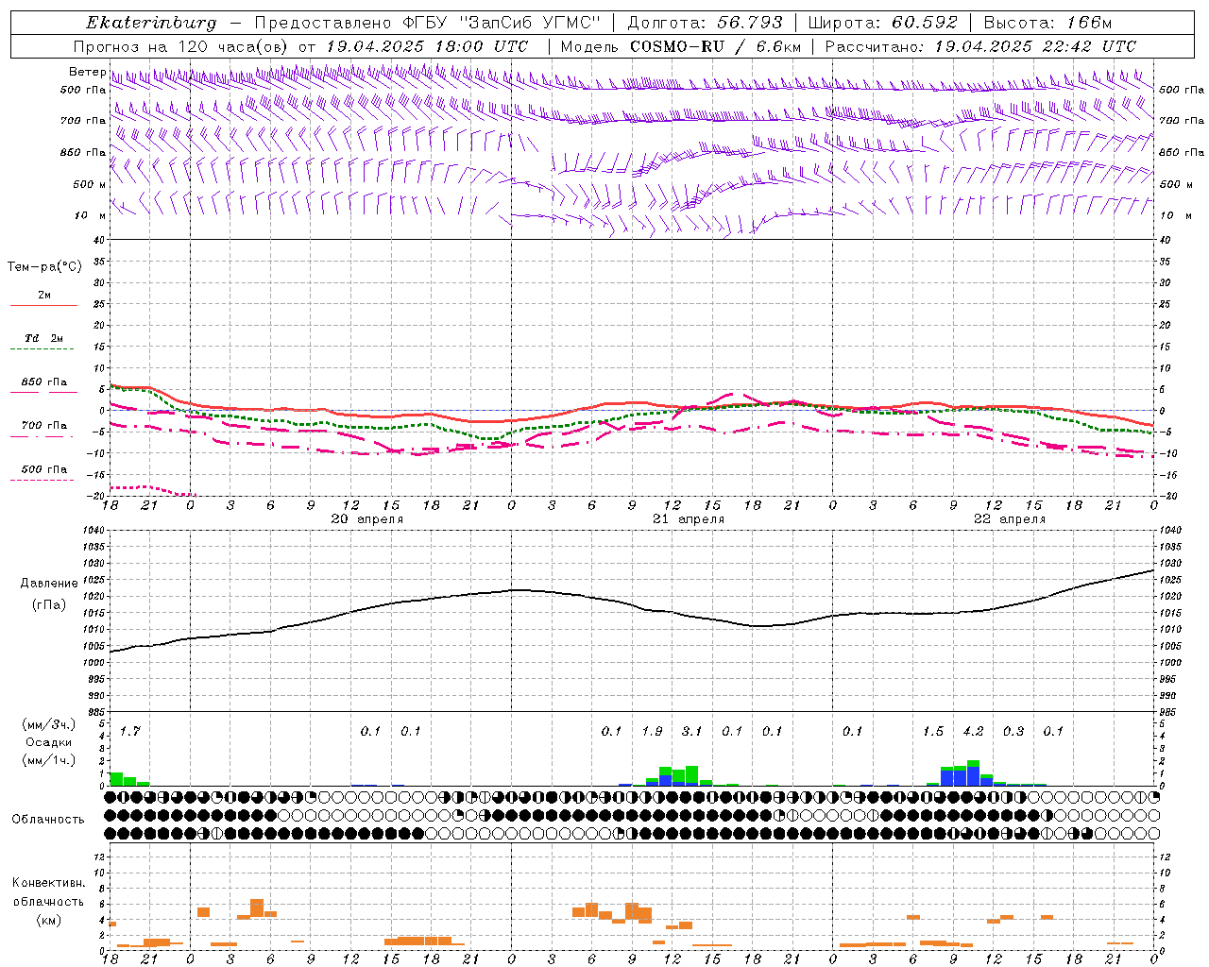Click the Рассчитано: 19.04.2025 22:42 UTC timestamp

pyautogui.click(x=980, y=46)
